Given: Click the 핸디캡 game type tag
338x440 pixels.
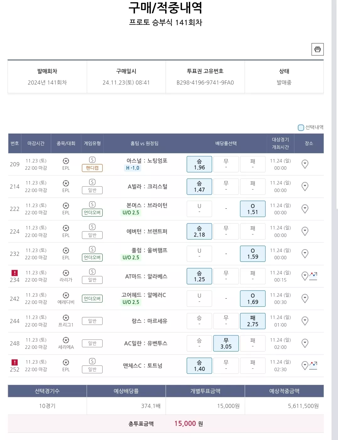Looking at the screenshot, I should pos(92,168).
